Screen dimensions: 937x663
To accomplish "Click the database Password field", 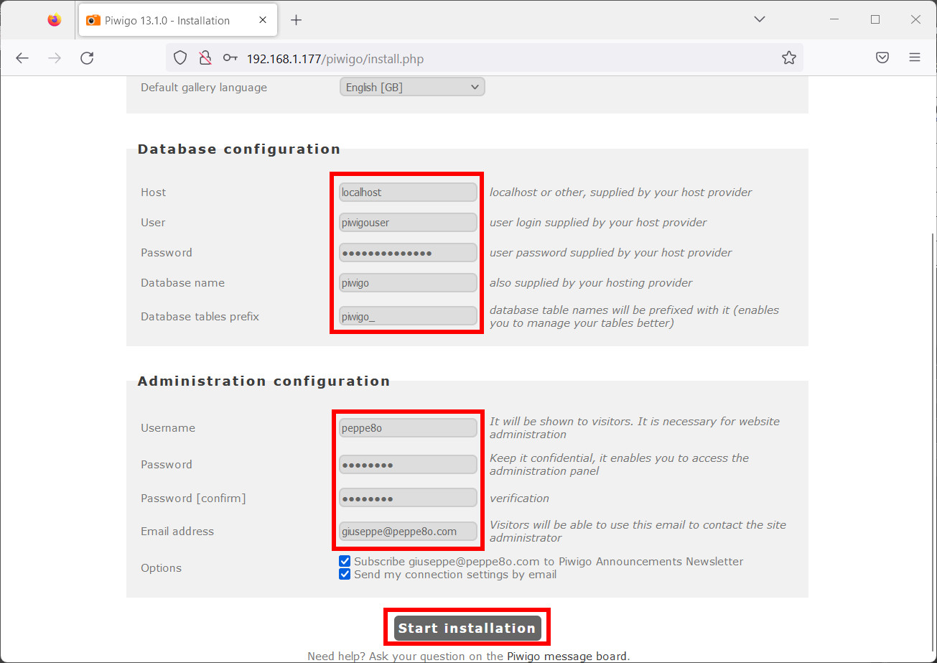I will point(408,253).
